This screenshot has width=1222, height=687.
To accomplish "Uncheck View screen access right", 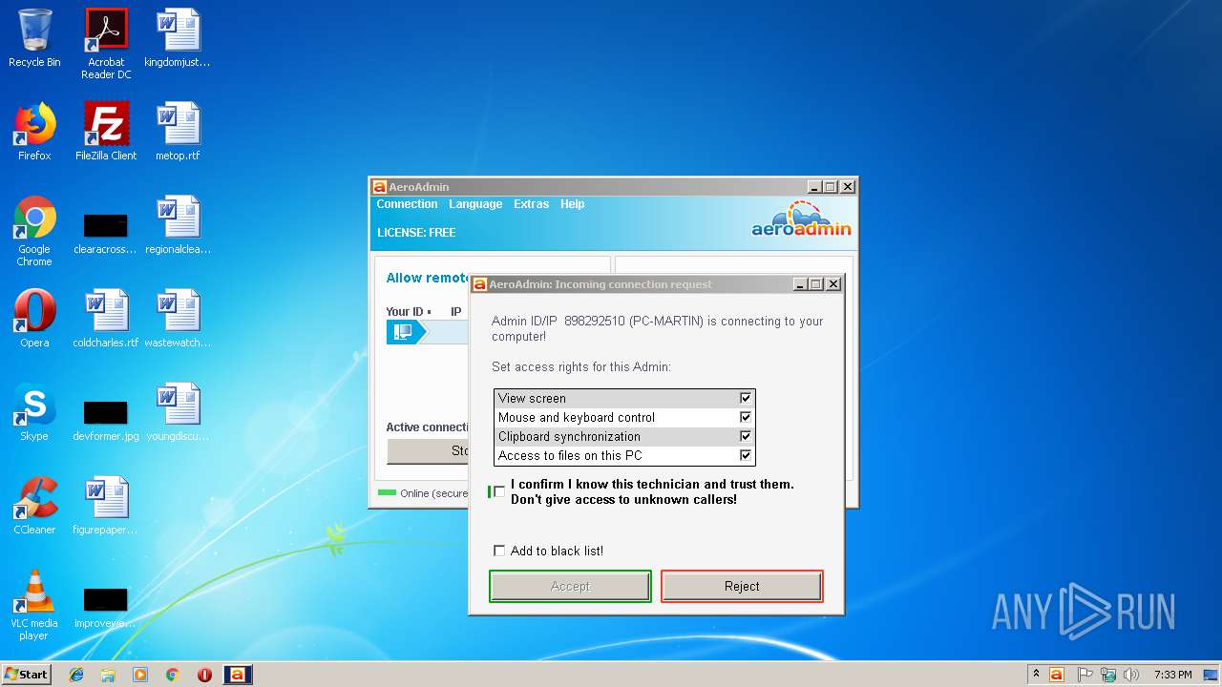I will tap(746, 398).
